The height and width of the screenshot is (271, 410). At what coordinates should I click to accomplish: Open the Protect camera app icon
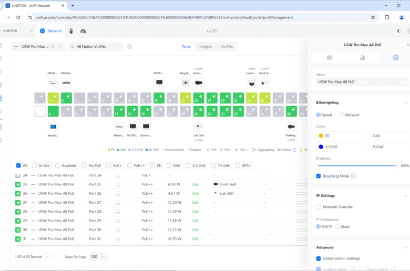[83, 31]
